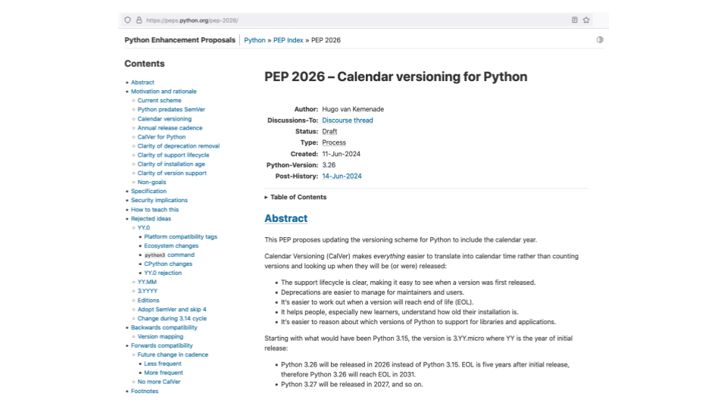This screenshot has width=727, height=409.
Task: Click the Python-Version value 3.26
Action: pyautogui.click(x=329, y=165)
